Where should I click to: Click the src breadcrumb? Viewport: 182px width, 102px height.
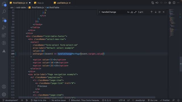(x=12, y=8)
